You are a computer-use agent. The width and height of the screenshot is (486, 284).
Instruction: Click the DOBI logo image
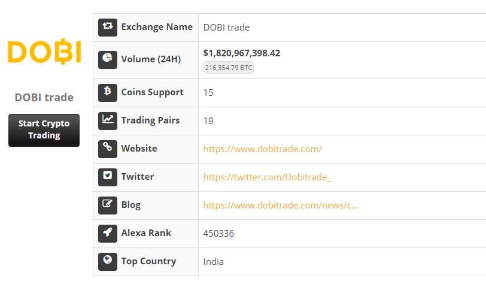pos(44,53)
